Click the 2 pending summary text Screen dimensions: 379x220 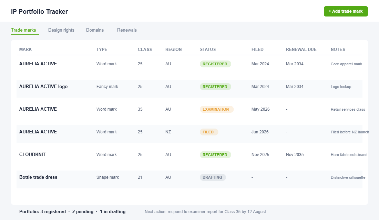83,211
